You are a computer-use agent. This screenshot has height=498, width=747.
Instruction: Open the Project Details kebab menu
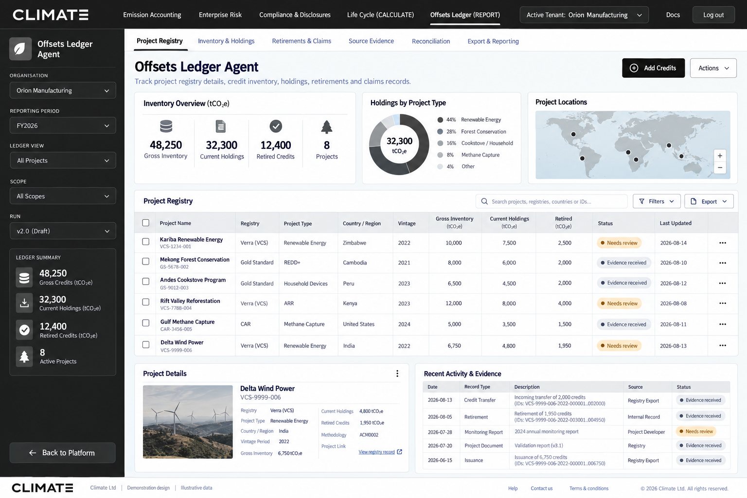[397, 373]
